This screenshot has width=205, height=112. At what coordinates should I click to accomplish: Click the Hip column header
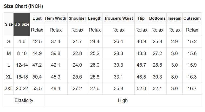[x=141, y=18]
